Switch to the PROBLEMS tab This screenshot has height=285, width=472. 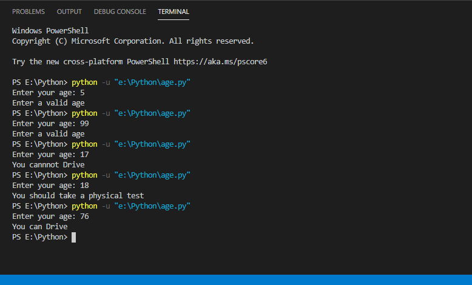click(x=29, y=12)
